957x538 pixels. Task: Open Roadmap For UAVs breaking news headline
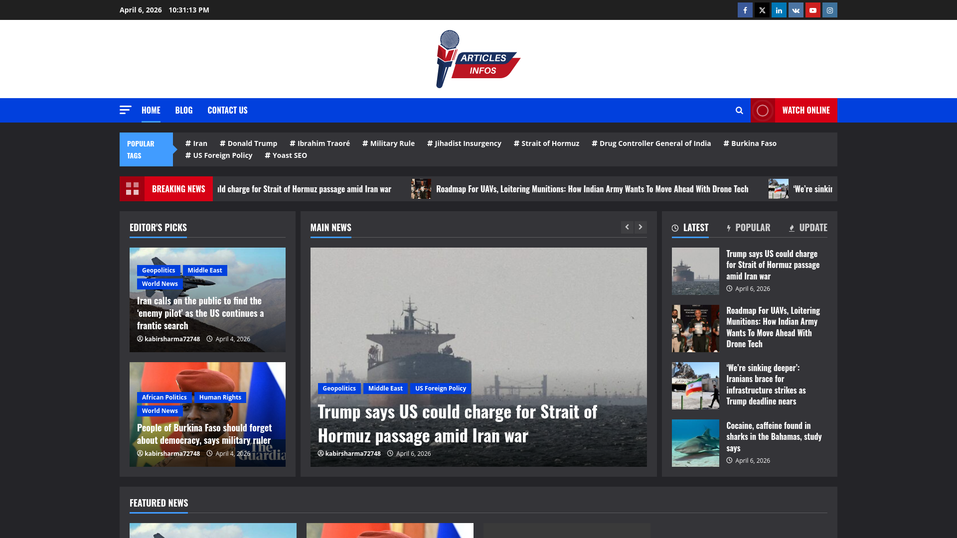pyautogui.click(x=592, y=189)
